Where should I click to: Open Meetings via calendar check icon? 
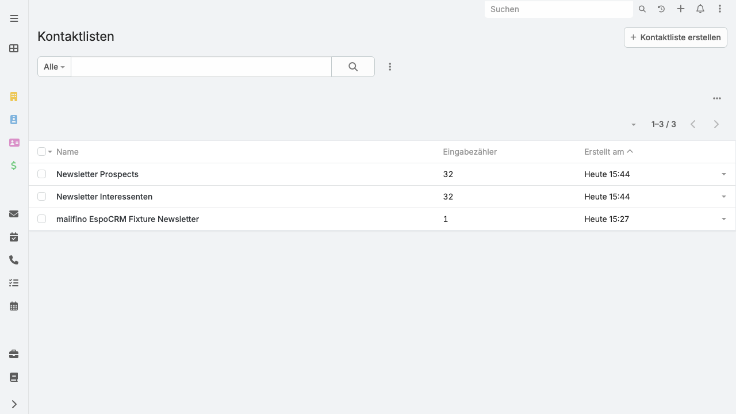[14, 237]
